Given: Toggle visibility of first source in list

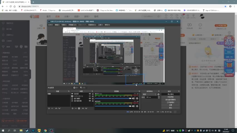Looking at the screenshot, I should (90, 94).
